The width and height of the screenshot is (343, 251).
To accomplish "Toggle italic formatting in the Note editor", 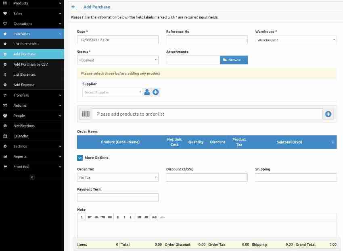I will click(124, 217).
